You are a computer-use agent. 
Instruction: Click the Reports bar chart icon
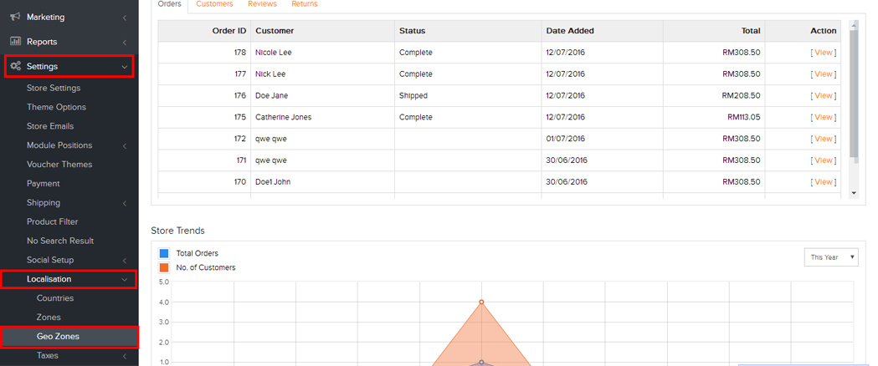point(15,42)
